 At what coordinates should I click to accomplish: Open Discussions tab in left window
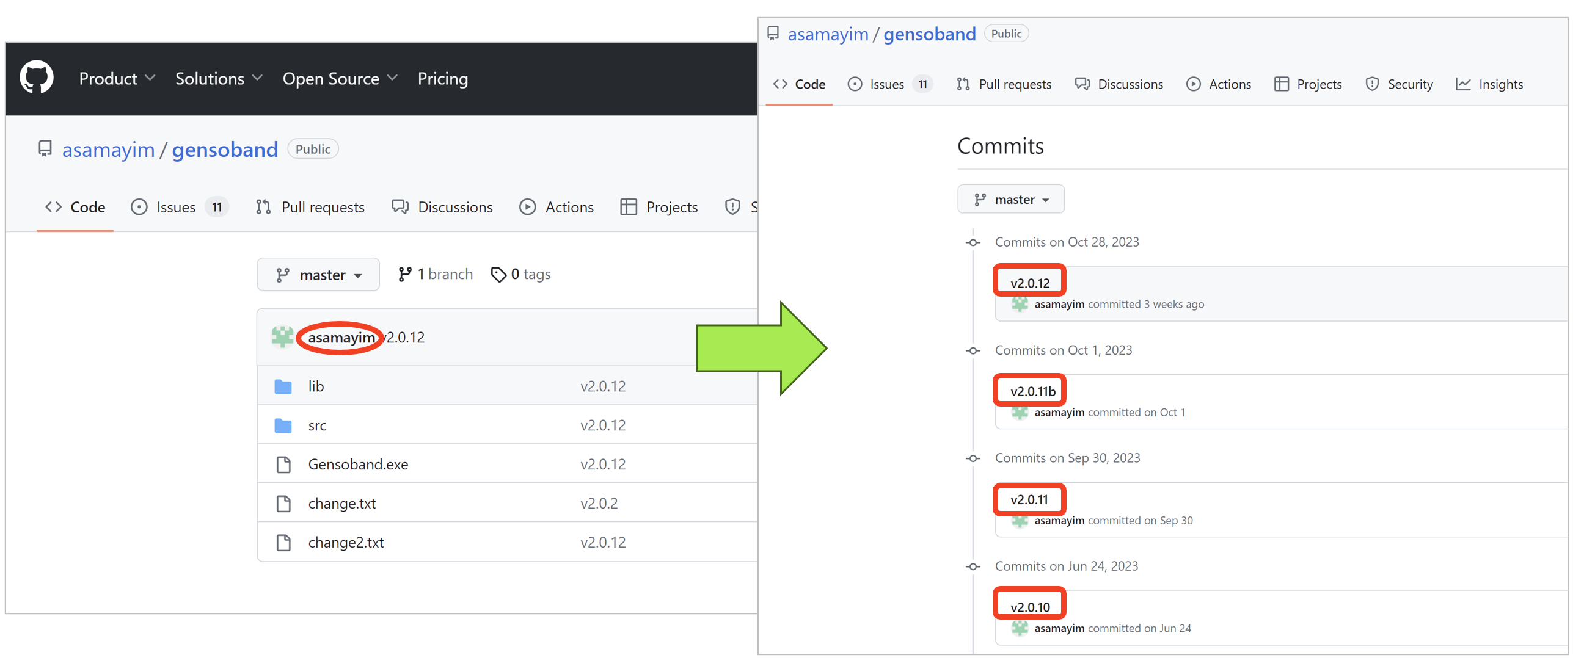(x=442, y=207)
